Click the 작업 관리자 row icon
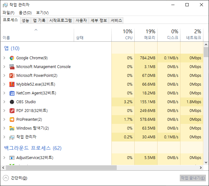Image resolution: width=209 pixels, height=186 pixels. point(12,137)
